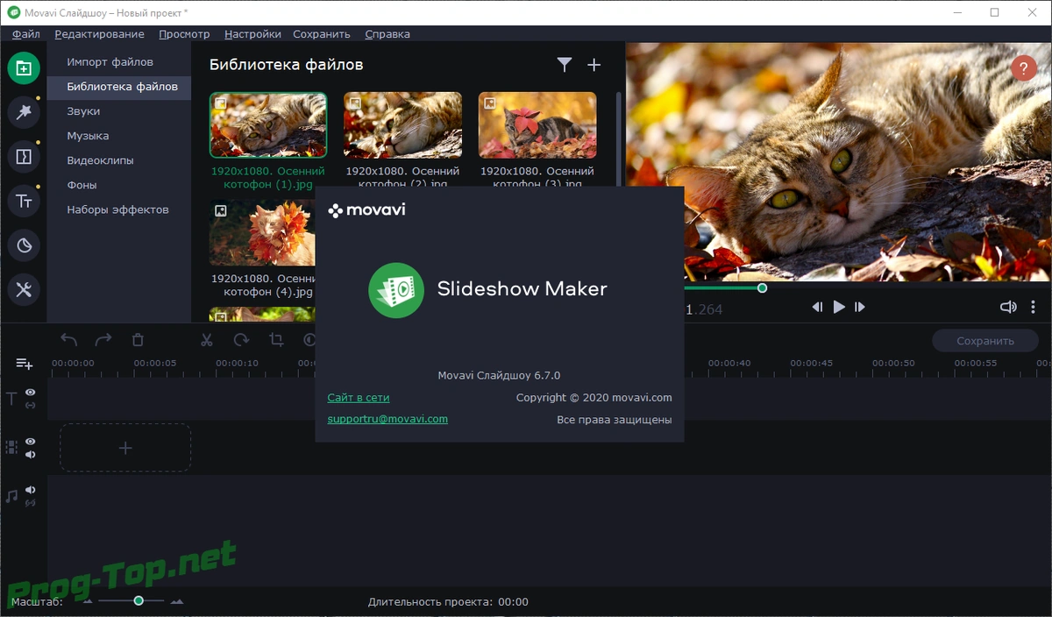The width and height of the screenshot is (1052, 617).
Task: Click the rotate tool icon
Action: (x=241, y=340)
